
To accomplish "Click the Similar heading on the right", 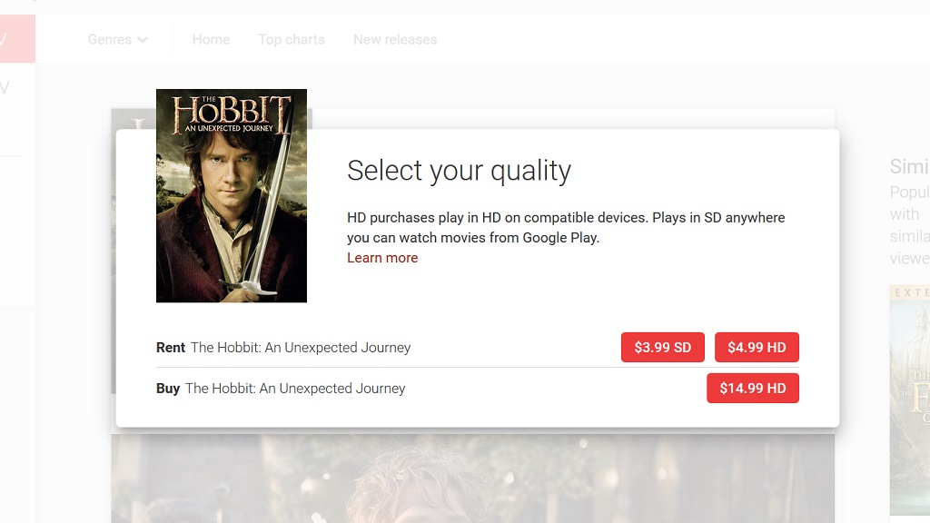I will click(x=909, y=166).
